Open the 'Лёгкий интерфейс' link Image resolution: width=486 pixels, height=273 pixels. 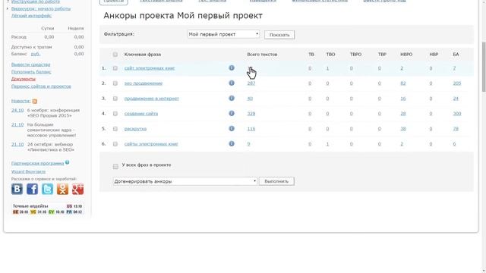pyautogui.click(x=31, y=15)
